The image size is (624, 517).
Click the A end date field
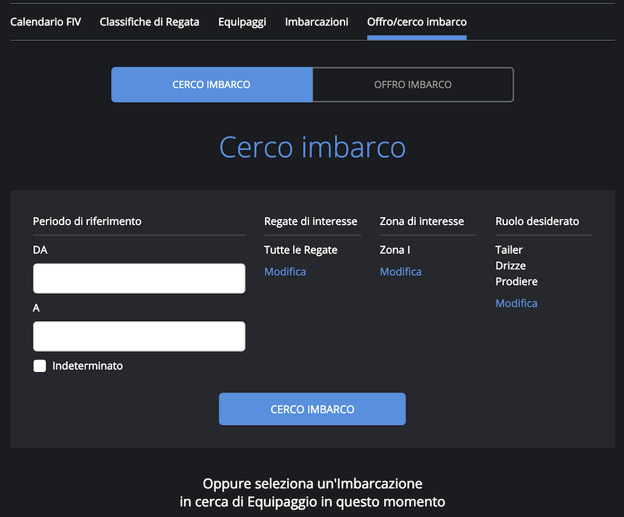(139, 336)
